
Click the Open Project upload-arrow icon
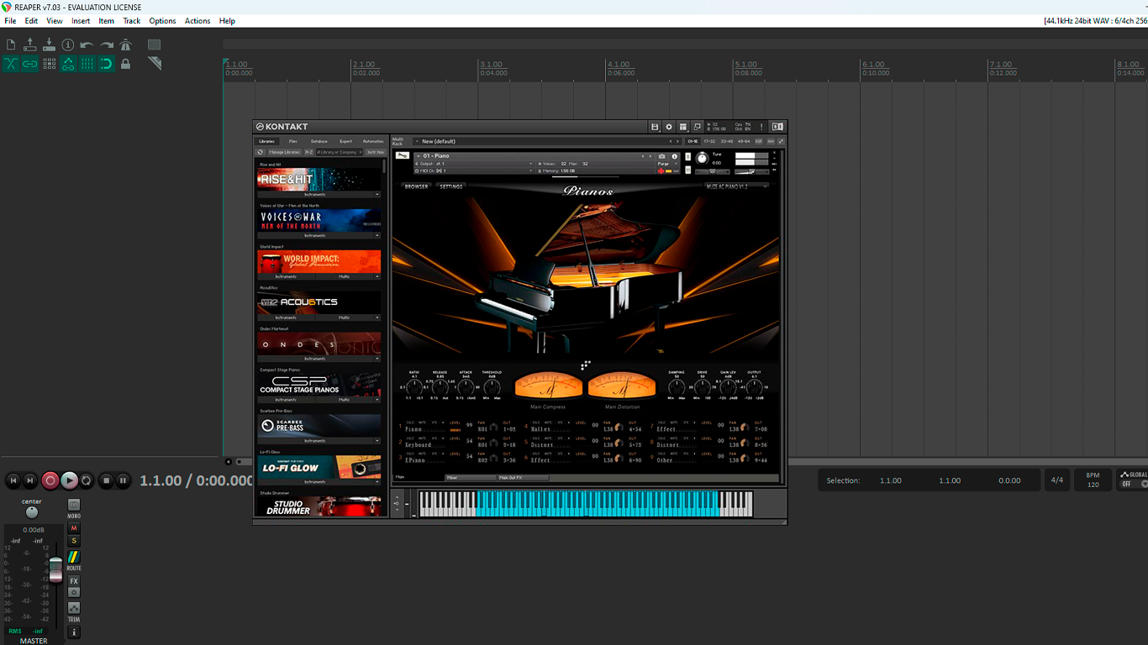coord(30,45)
